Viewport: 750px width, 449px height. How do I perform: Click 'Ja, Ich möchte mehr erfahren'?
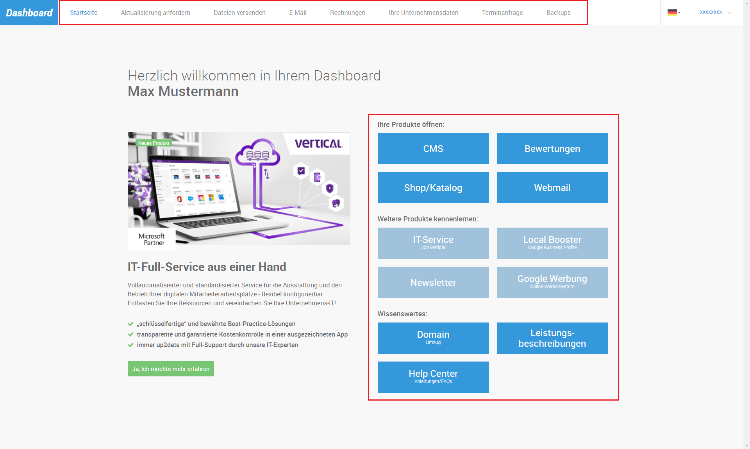[170, 368]
